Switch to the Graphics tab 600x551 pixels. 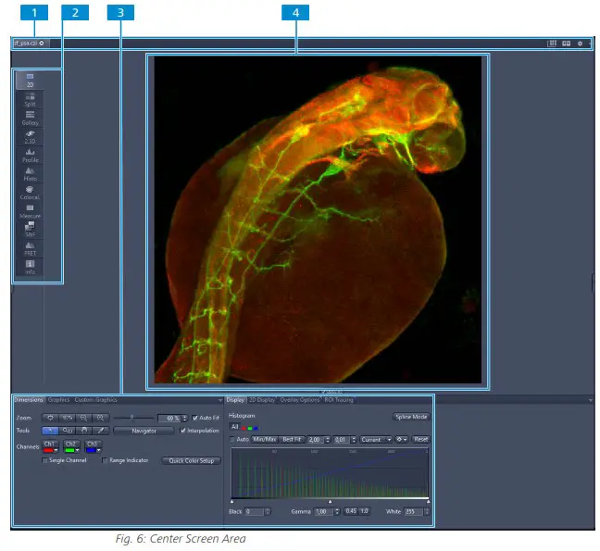[58, 400]
